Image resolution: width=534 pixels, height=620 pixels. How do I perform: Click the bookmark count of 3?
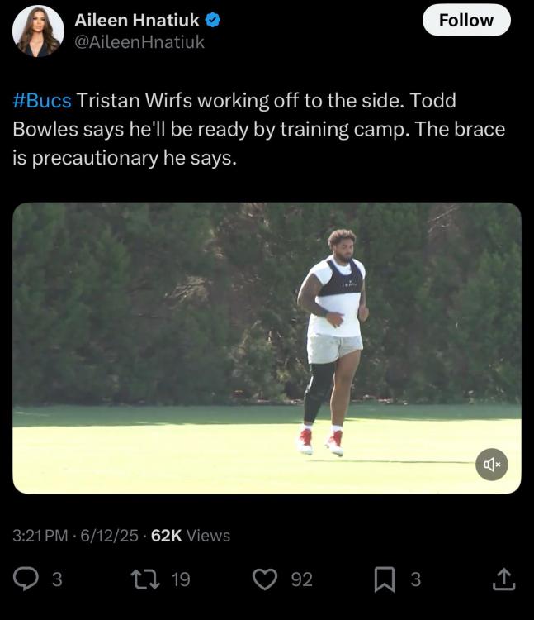pos(415,579)
